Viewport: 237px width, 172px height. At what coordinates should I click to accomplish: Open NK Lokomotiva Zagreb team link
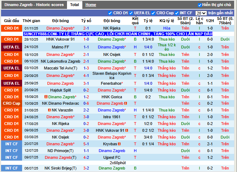(x=61, y=61)
